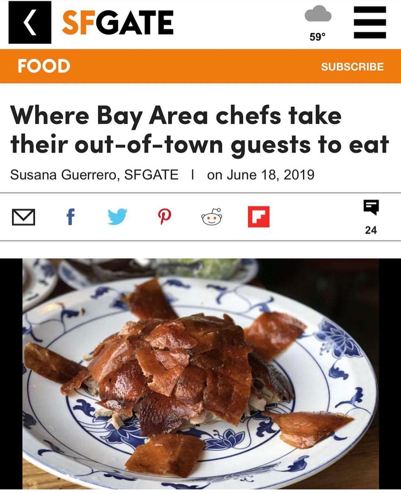The height and width of the screenshot is (494, 401).
Task: Open the hamburger menu
Action: click(x=370, y=23)
